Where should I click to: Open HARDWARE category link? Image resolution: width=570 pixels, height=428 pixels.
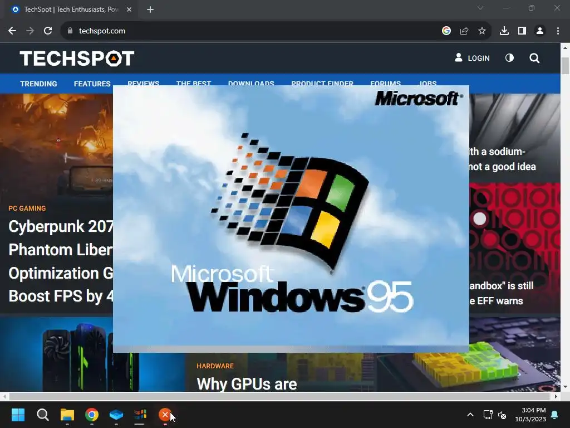(x=215, y=366)
